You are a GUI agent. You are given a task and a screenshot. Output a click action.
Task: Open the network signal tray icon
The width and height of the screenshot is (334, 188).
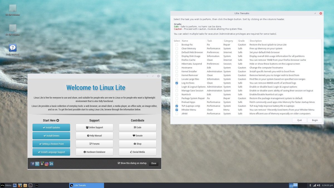(315, 185)
